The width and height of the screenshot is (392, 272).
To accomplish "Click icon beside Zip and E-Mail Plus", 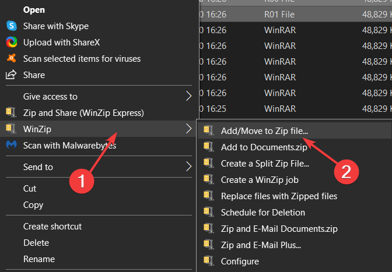I will [208, 245].
